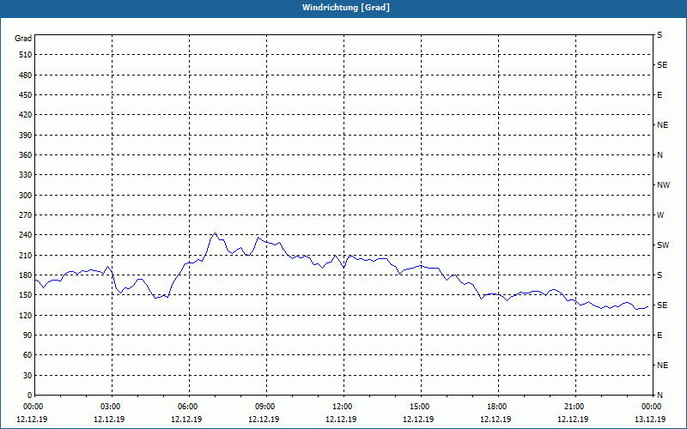Screen dimensions: 687x429
Task: Pick the 420 value on the left axis
Action: click(x=26, y=115)
